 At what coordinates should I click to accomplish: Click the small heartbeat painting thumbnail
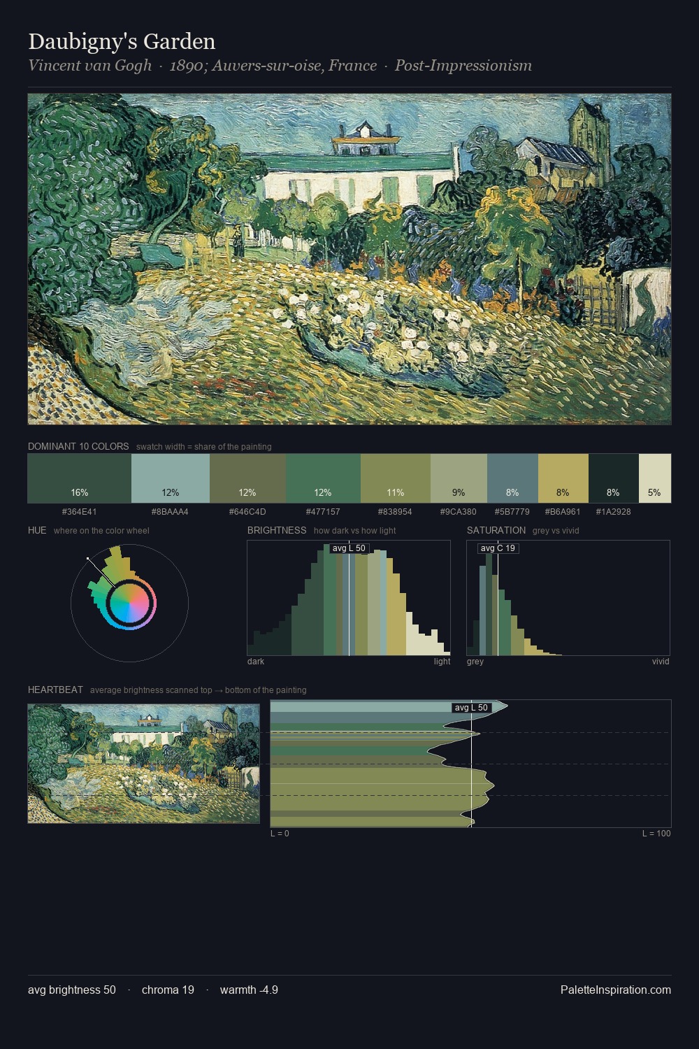[x=143, y=764]
